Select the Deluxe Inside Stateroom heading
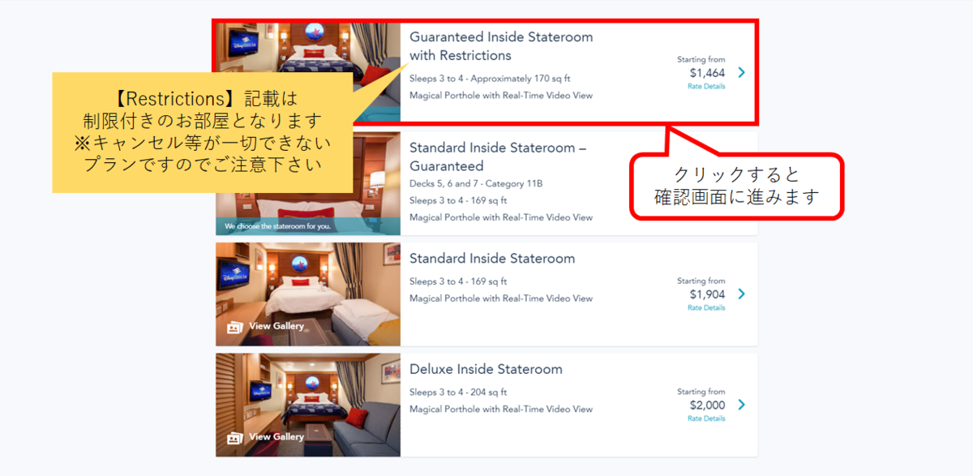 click(486, 369)
